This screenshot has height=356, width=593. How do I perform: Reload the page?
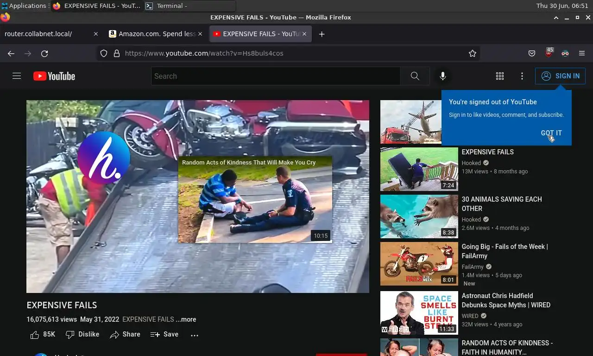(44, 53)
